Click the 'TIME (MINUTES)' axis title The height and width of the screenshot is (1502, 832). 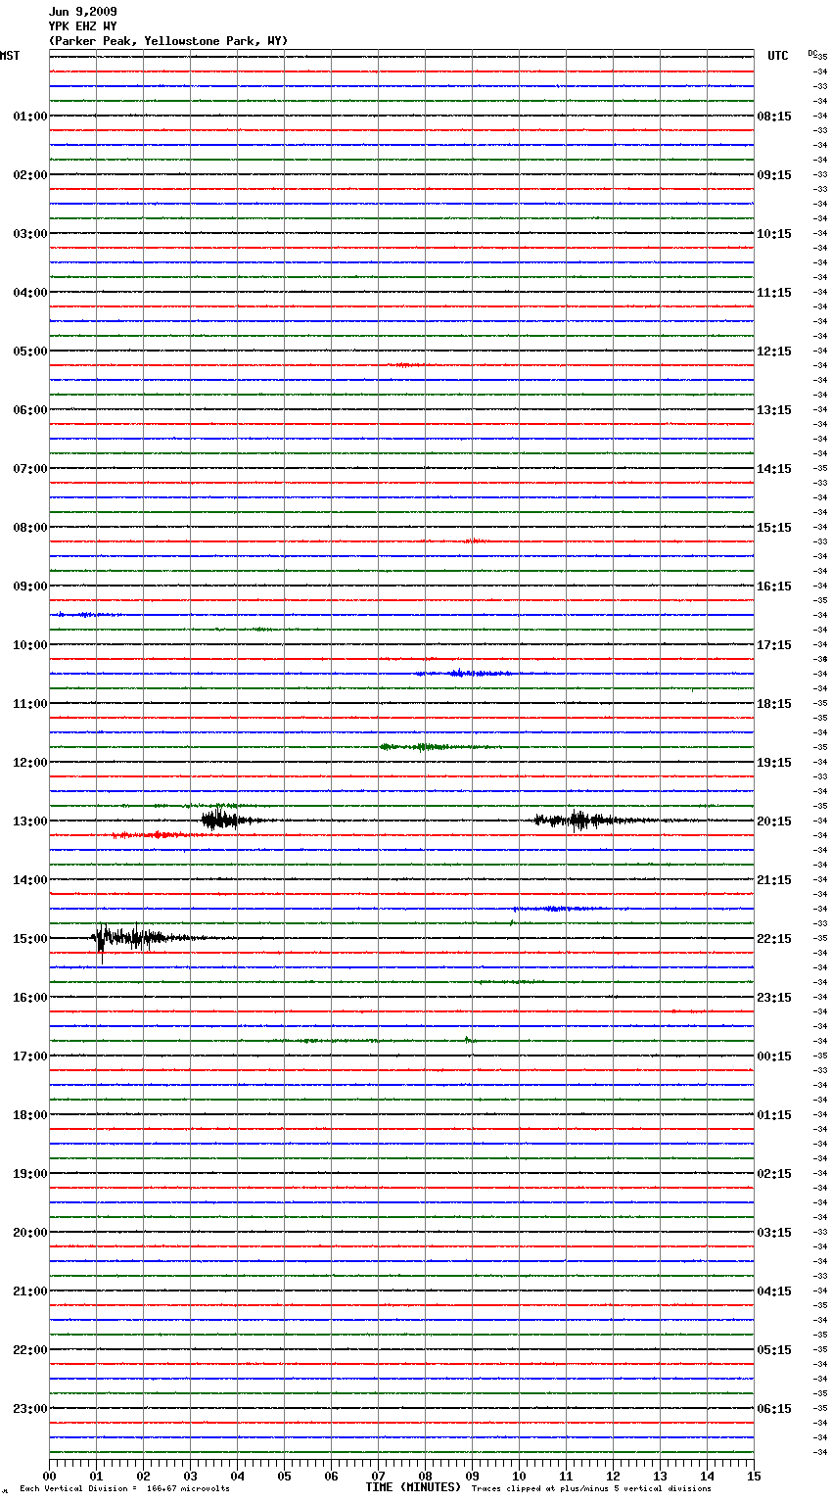pos(413,1487)
